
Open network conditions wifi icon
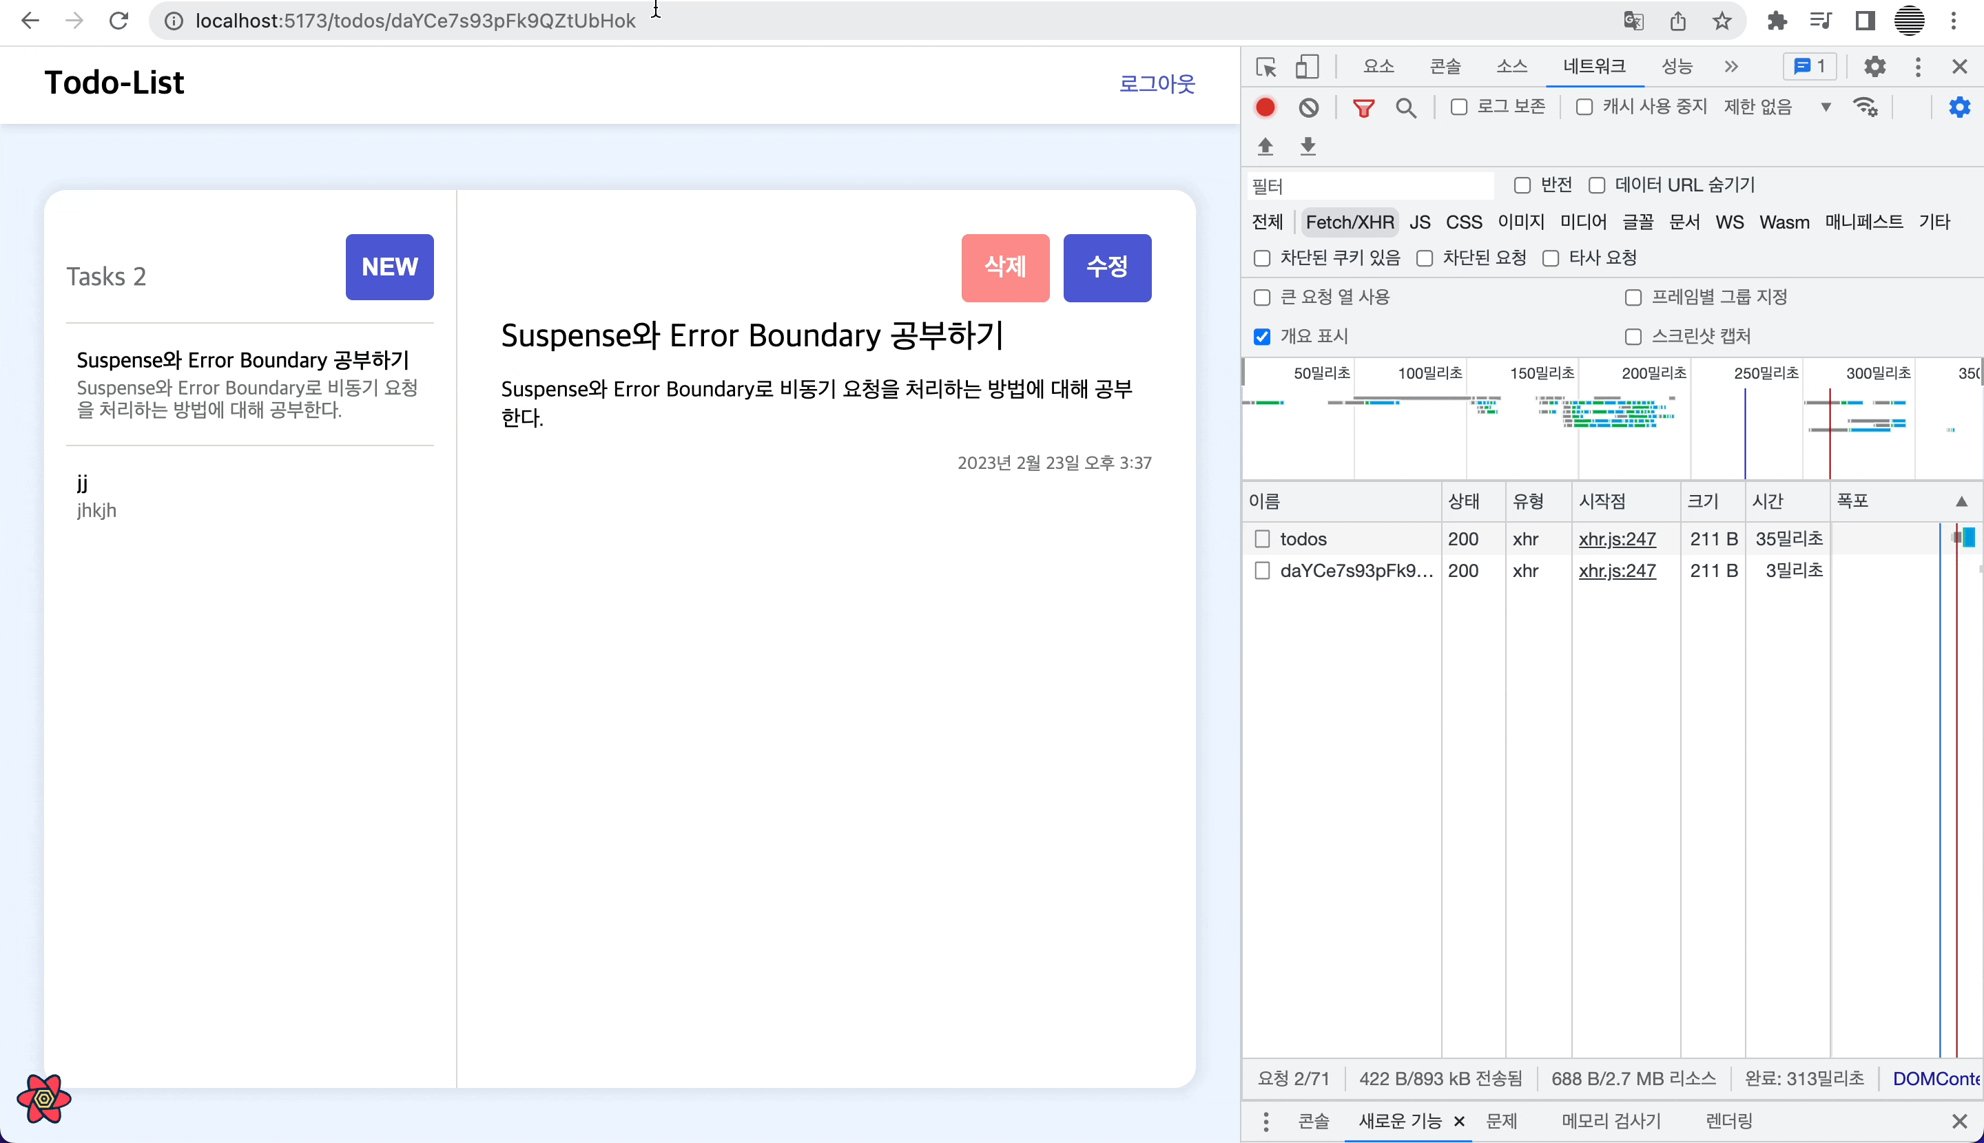[1866, 107]
